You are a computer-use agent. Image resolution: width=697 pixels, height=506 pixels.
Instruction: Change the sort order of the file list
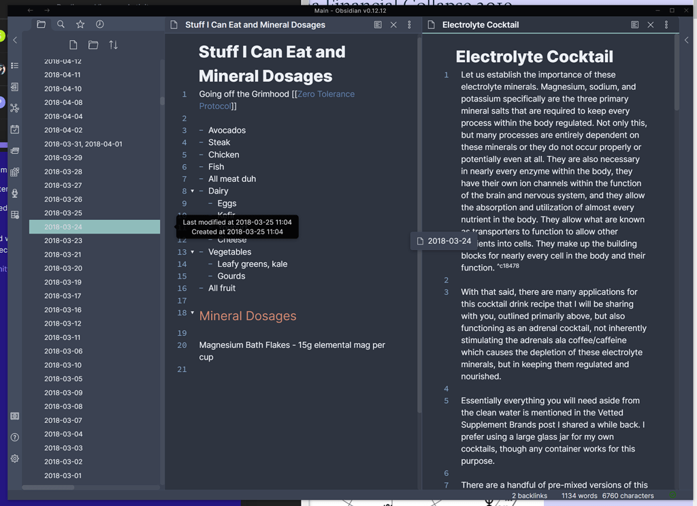[x=113, y=44]
